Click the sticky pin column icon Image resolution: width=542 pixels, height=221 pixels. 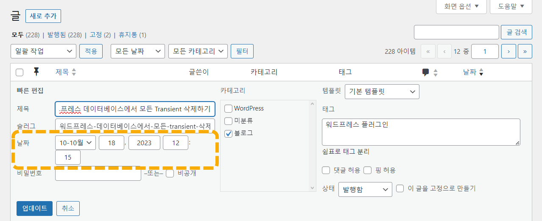point(36,72)
